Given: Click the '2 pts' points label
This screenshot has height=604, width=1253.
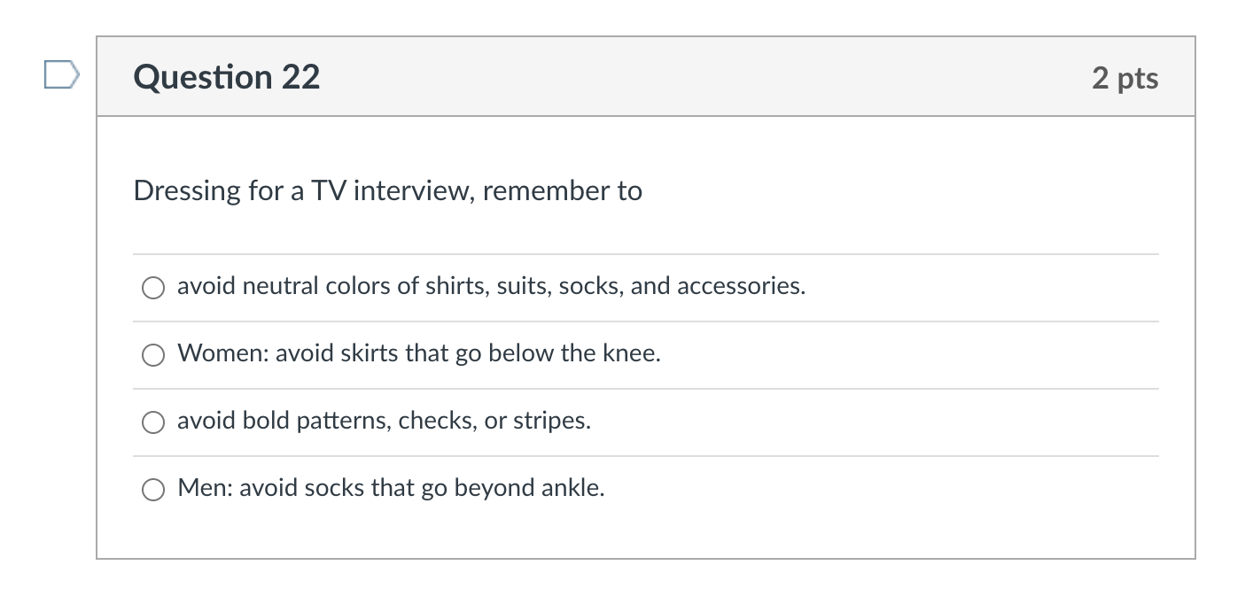Looking at the screenshot, I should click(x=1125, y=78).
